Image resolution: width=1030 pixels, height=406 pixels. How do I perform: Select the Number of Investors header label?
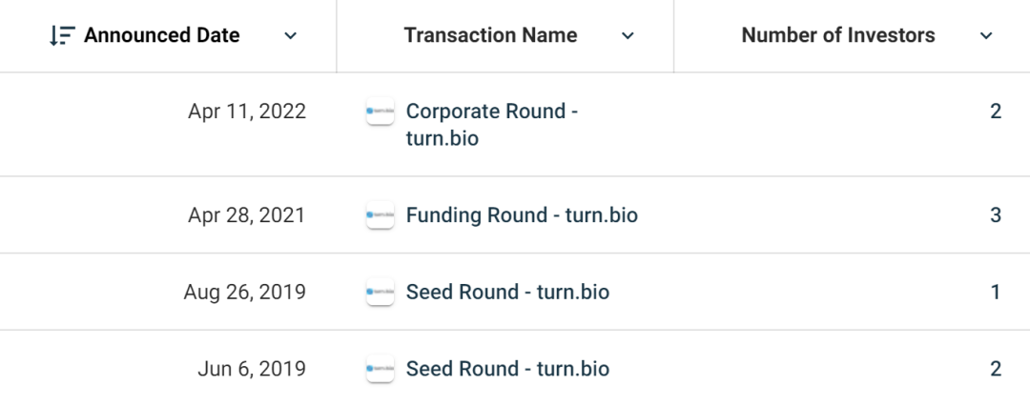click(x=838, y=35)
